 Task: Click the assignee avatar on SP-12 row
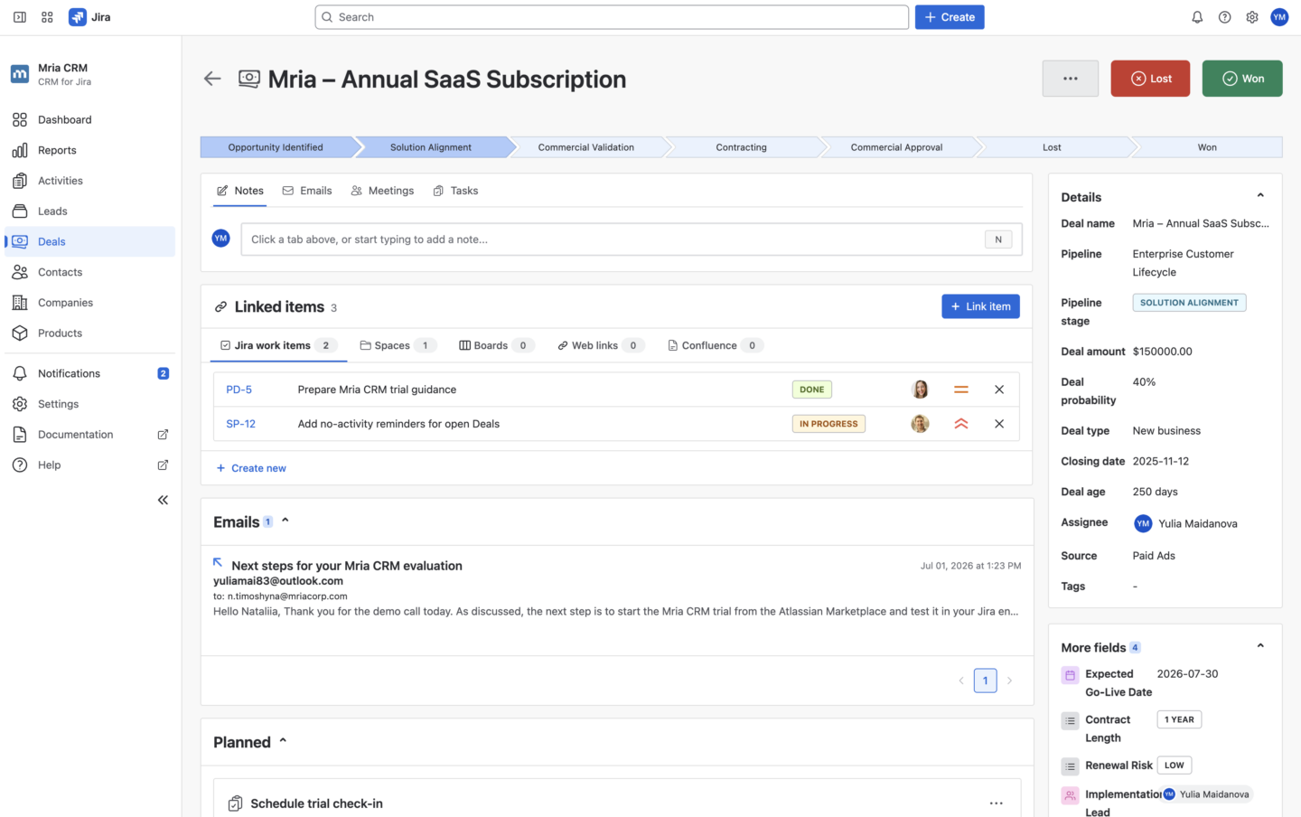click(x=921, y=424)
